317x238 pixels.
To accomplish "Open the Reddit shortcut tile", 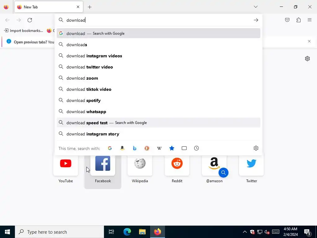I will click(177, 170).
